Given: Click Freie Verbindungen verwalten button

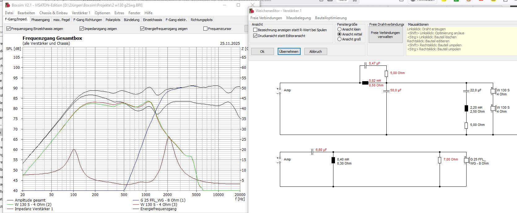Looking at the screenshot, I should click(385, 35).
